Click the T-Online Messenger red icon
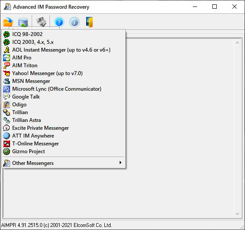This screenshot has height=230, width=245. click(x=7, y=144)
